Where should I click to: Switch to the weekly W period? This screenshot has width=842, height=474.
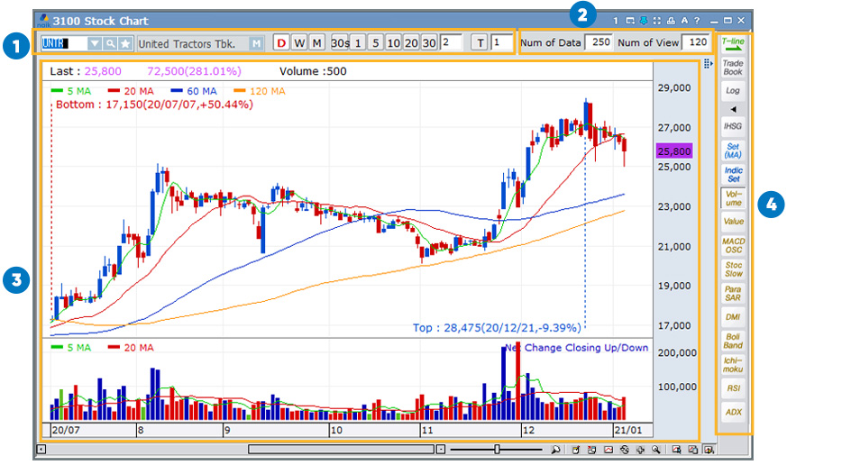[298, 43]
